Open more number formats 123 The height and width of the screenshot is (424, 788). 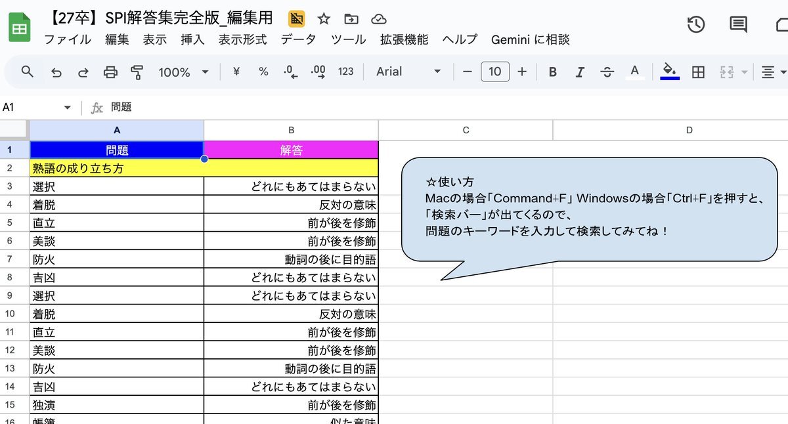pyautogui.click(x=346, y=72)
